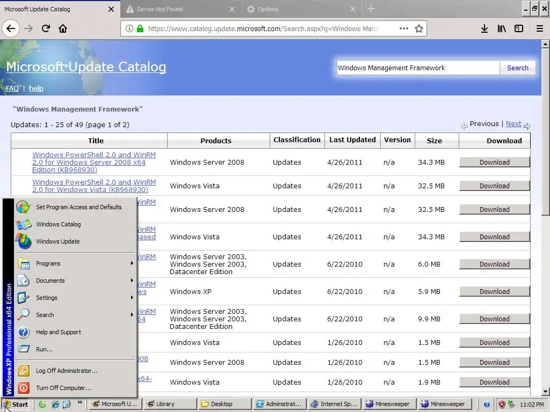Toggle the sidebar icon in the toolbar
The image size is (550, 412).
[519, 29]
